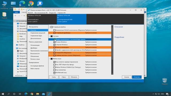Click the Explorer help question mark
This screenshot has height=96, width=171.
click(x=145, y=12)
